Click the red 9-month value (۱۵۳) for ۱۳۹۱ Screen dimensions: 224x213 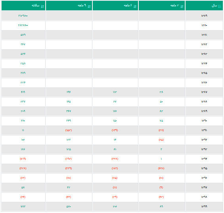(69, 130)
